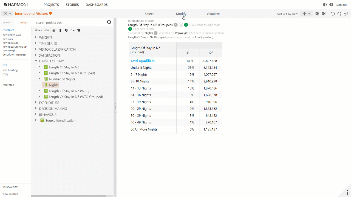This screenshot has width=351, height=197.
Task: Select the Number of Nights tree item
Action: pos(62,79)
